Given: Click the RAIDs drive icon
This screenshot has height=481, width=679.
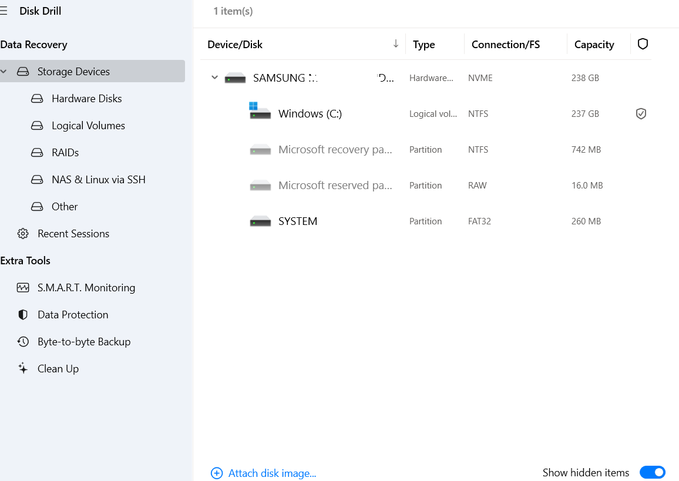Looking at the screenshot, I should coord(37,153).
